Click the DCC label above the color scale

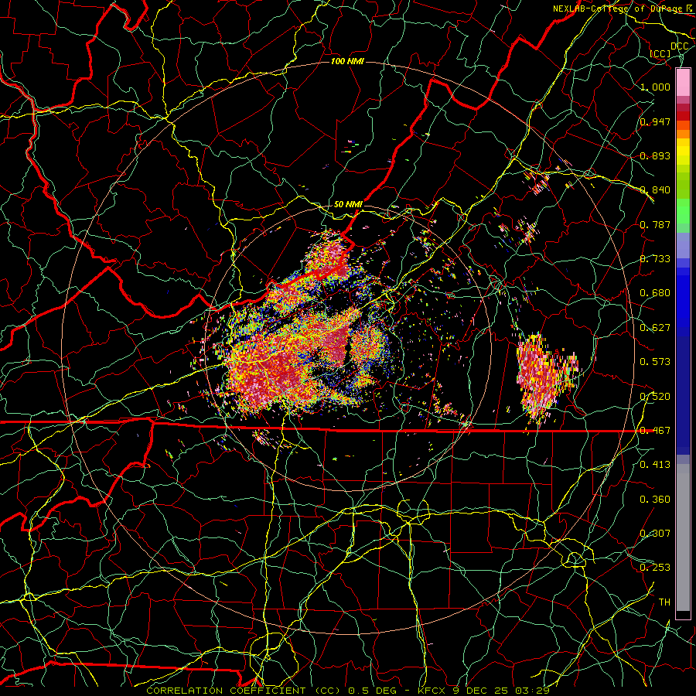click(679, 46)
